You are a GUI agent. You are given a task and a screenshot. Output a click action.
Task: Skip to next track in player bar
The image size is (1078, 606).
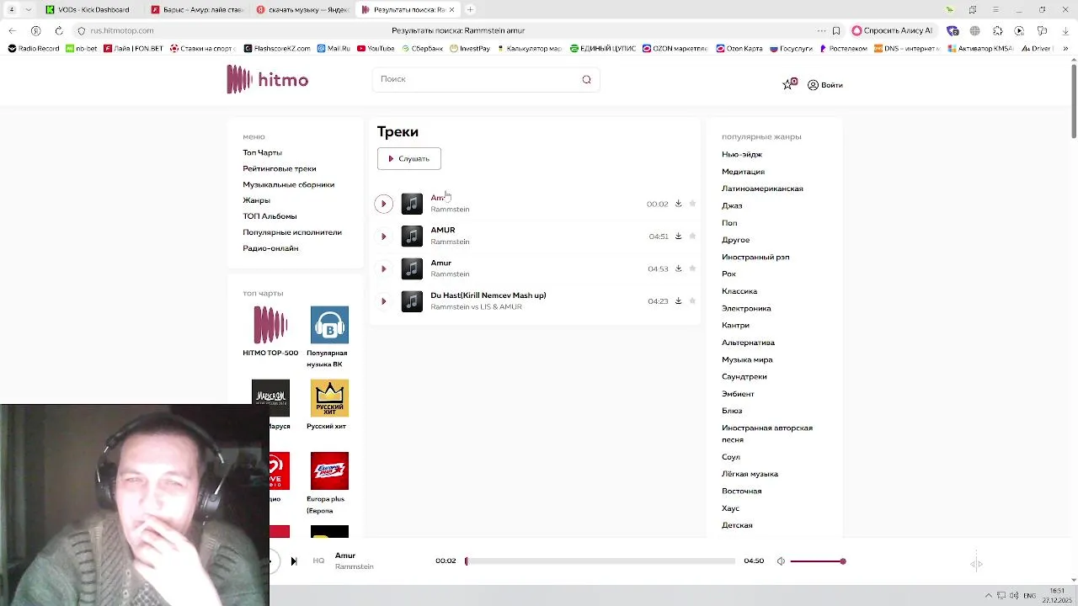coord(293,561)
